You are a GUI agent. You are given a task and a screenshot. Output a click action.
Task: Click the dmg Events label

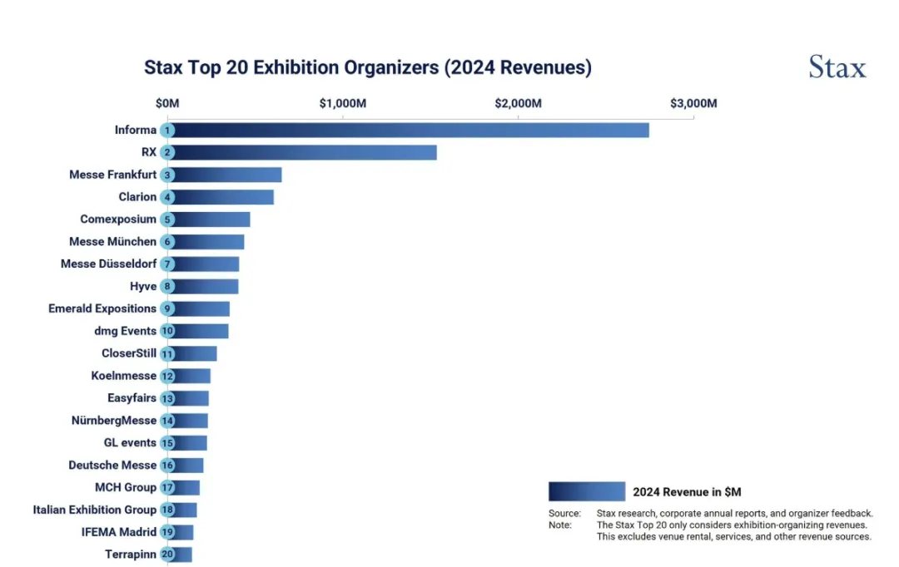pyautogui.click(x=126, y=331)
